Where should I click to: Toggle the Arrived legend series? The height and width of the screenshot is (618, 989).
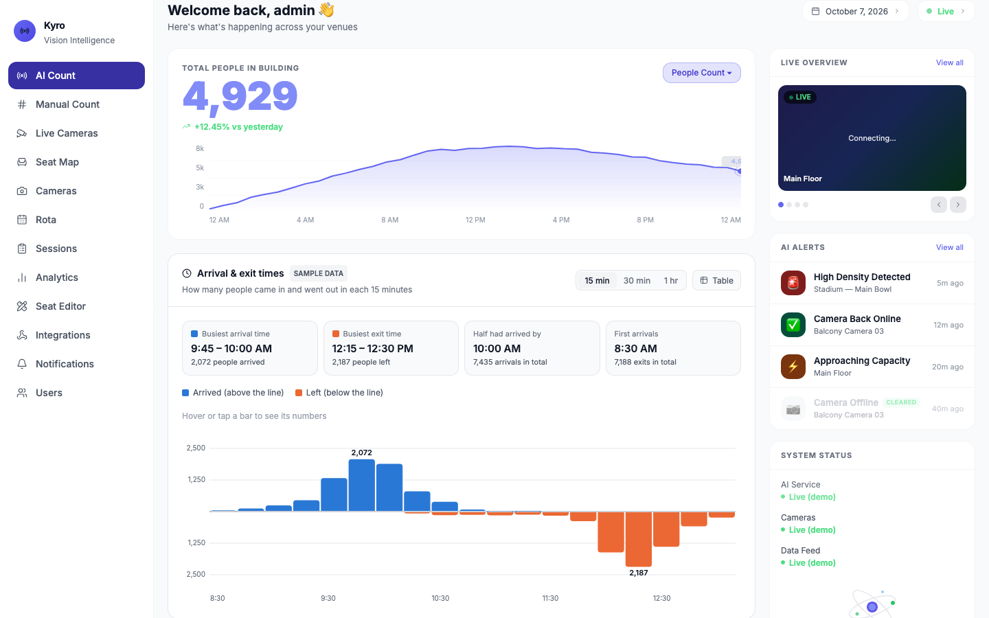(x=233, y=393)
